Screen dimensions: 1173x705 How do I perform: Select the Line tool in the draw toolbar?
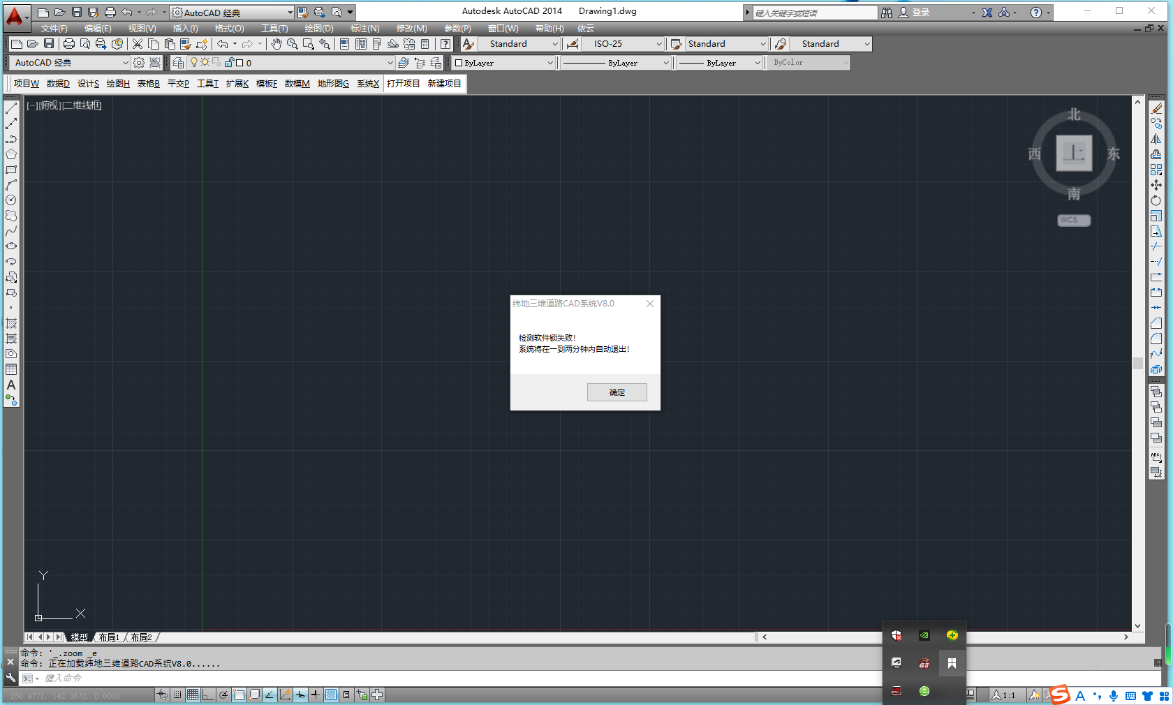click(x=11, y=109)
